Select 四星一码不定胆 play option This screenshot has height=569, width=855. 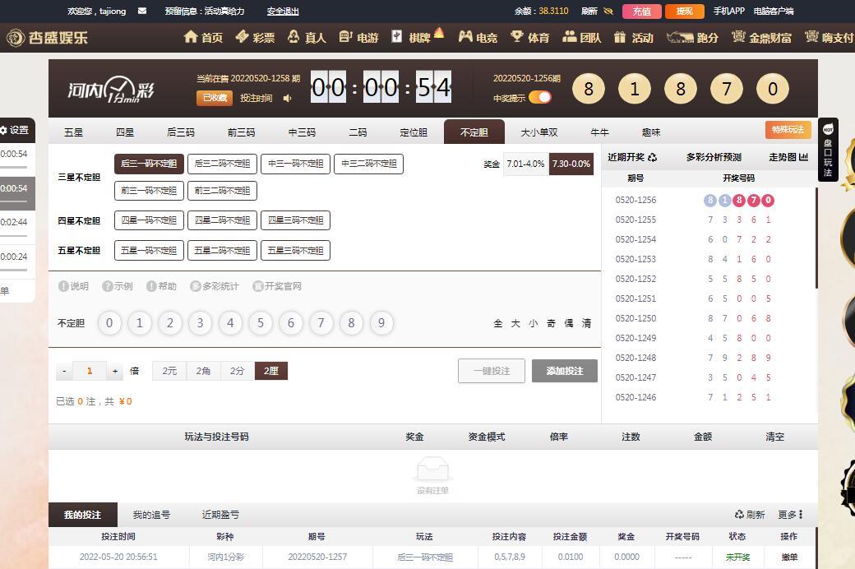149,220
